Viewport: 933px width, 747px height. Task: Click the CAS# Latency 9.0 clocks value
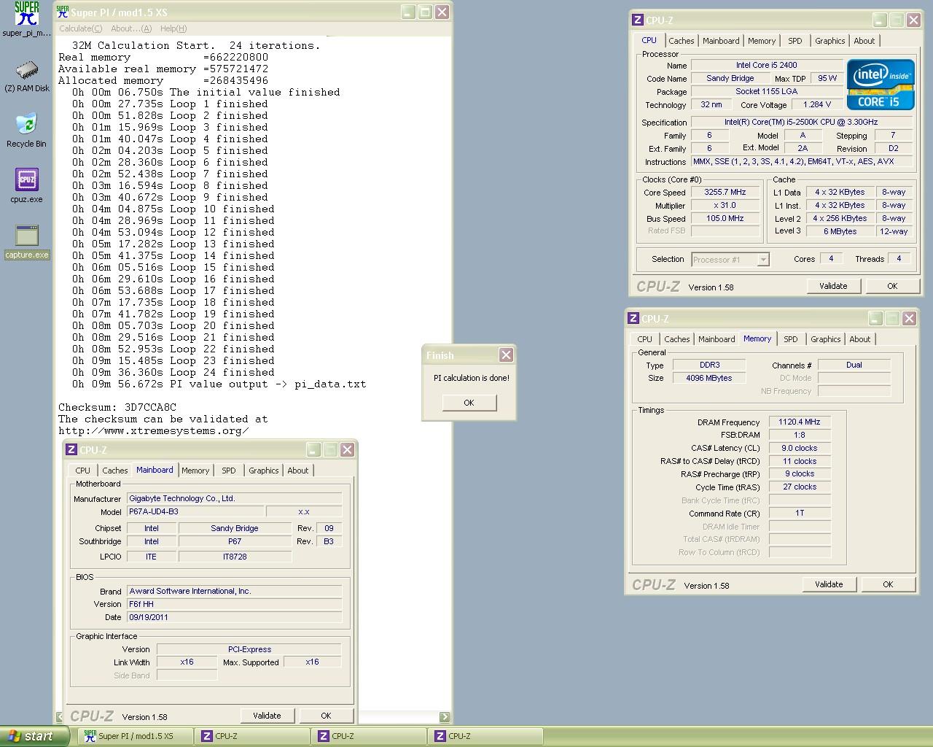800,448
